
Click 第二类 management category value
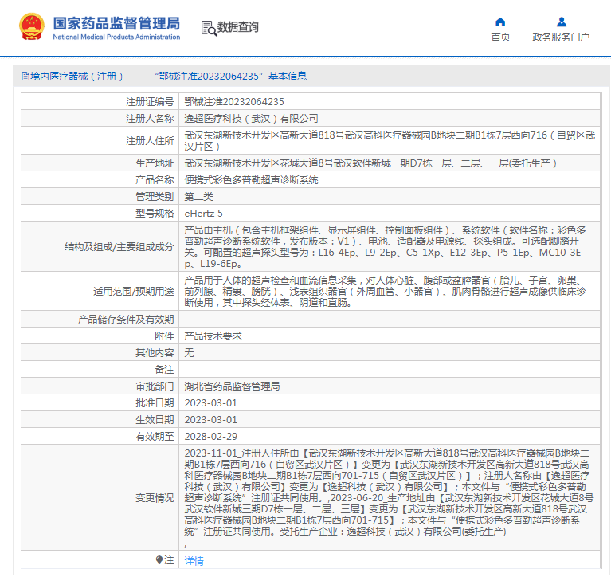(198, 197)
